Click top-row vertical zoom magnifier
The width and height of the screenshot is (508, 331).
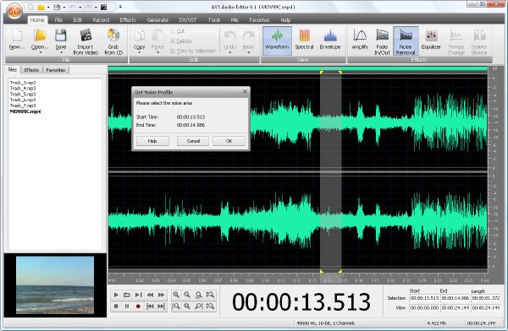210,295
